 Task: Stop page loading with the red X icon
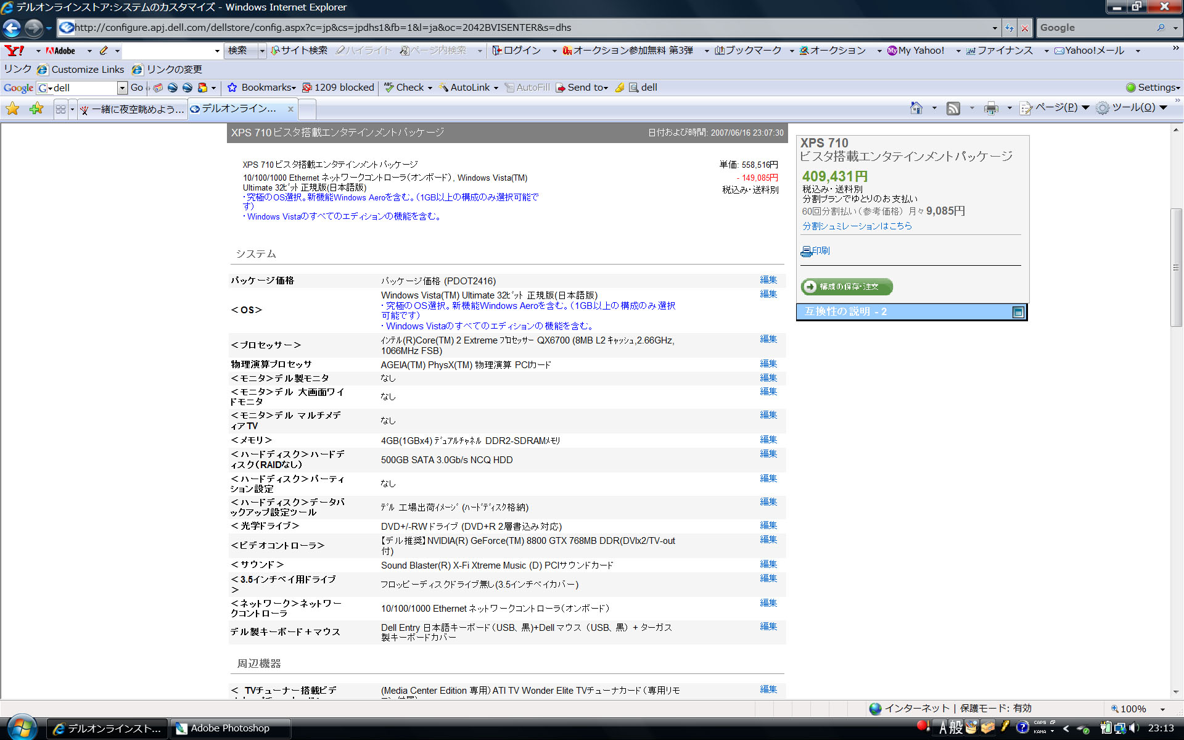pyautogui.click(x=1024, y=28)
